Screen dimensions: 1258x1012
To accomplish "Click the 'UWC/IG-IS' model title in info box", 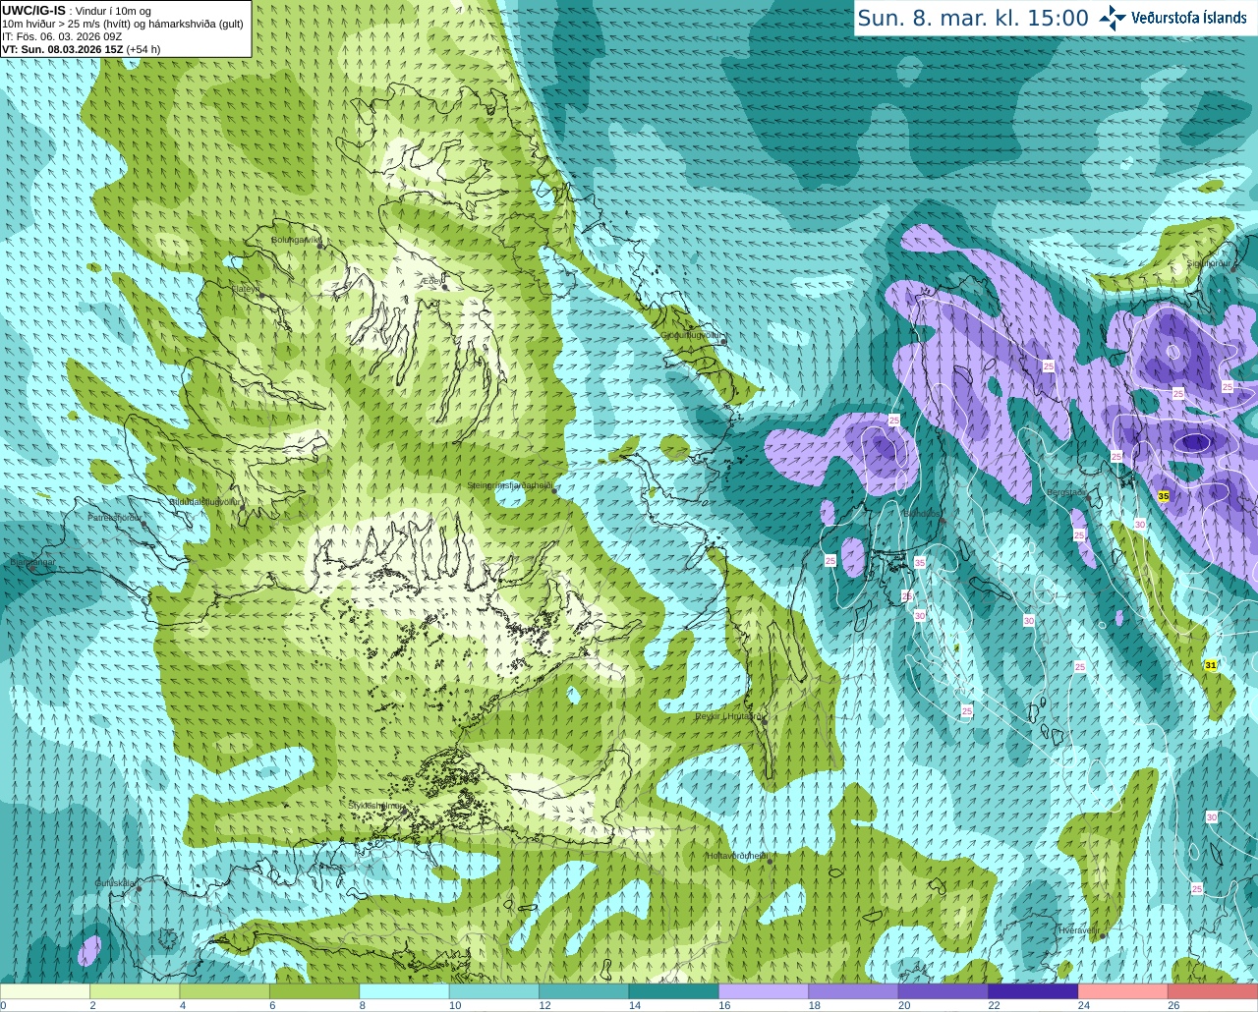I will click(x=33, y=10).
